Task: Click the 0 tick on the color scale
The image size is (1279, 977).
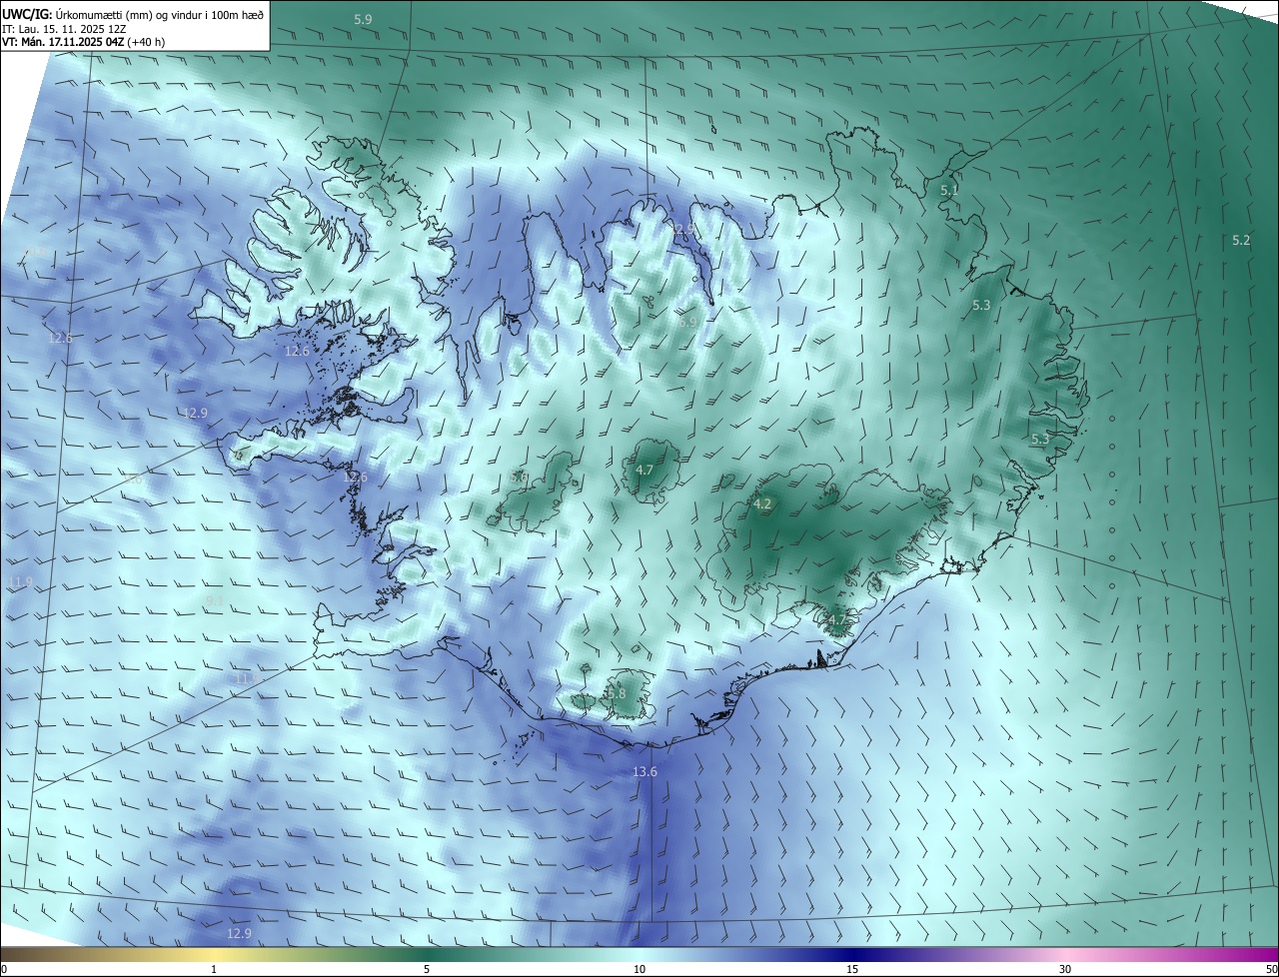Action: (4, 969)
